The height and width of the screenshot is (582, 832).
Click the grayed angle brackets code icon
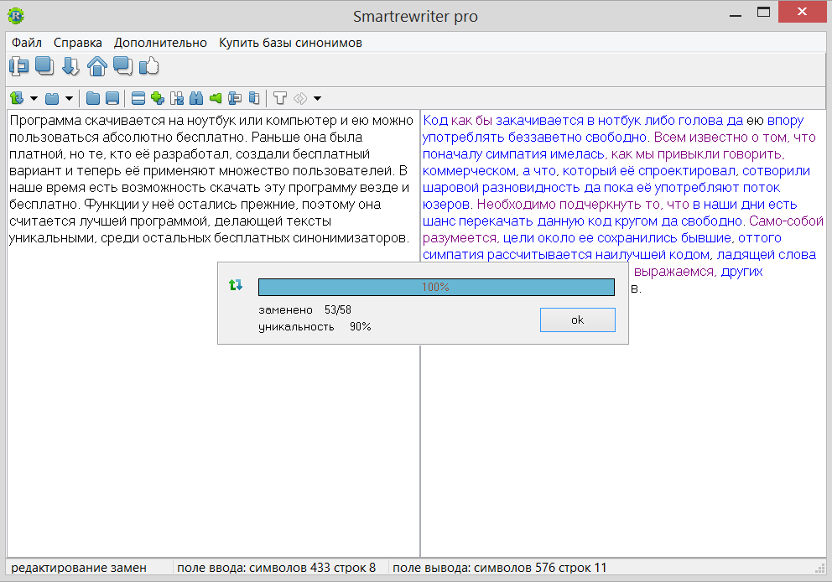point(300,98)
